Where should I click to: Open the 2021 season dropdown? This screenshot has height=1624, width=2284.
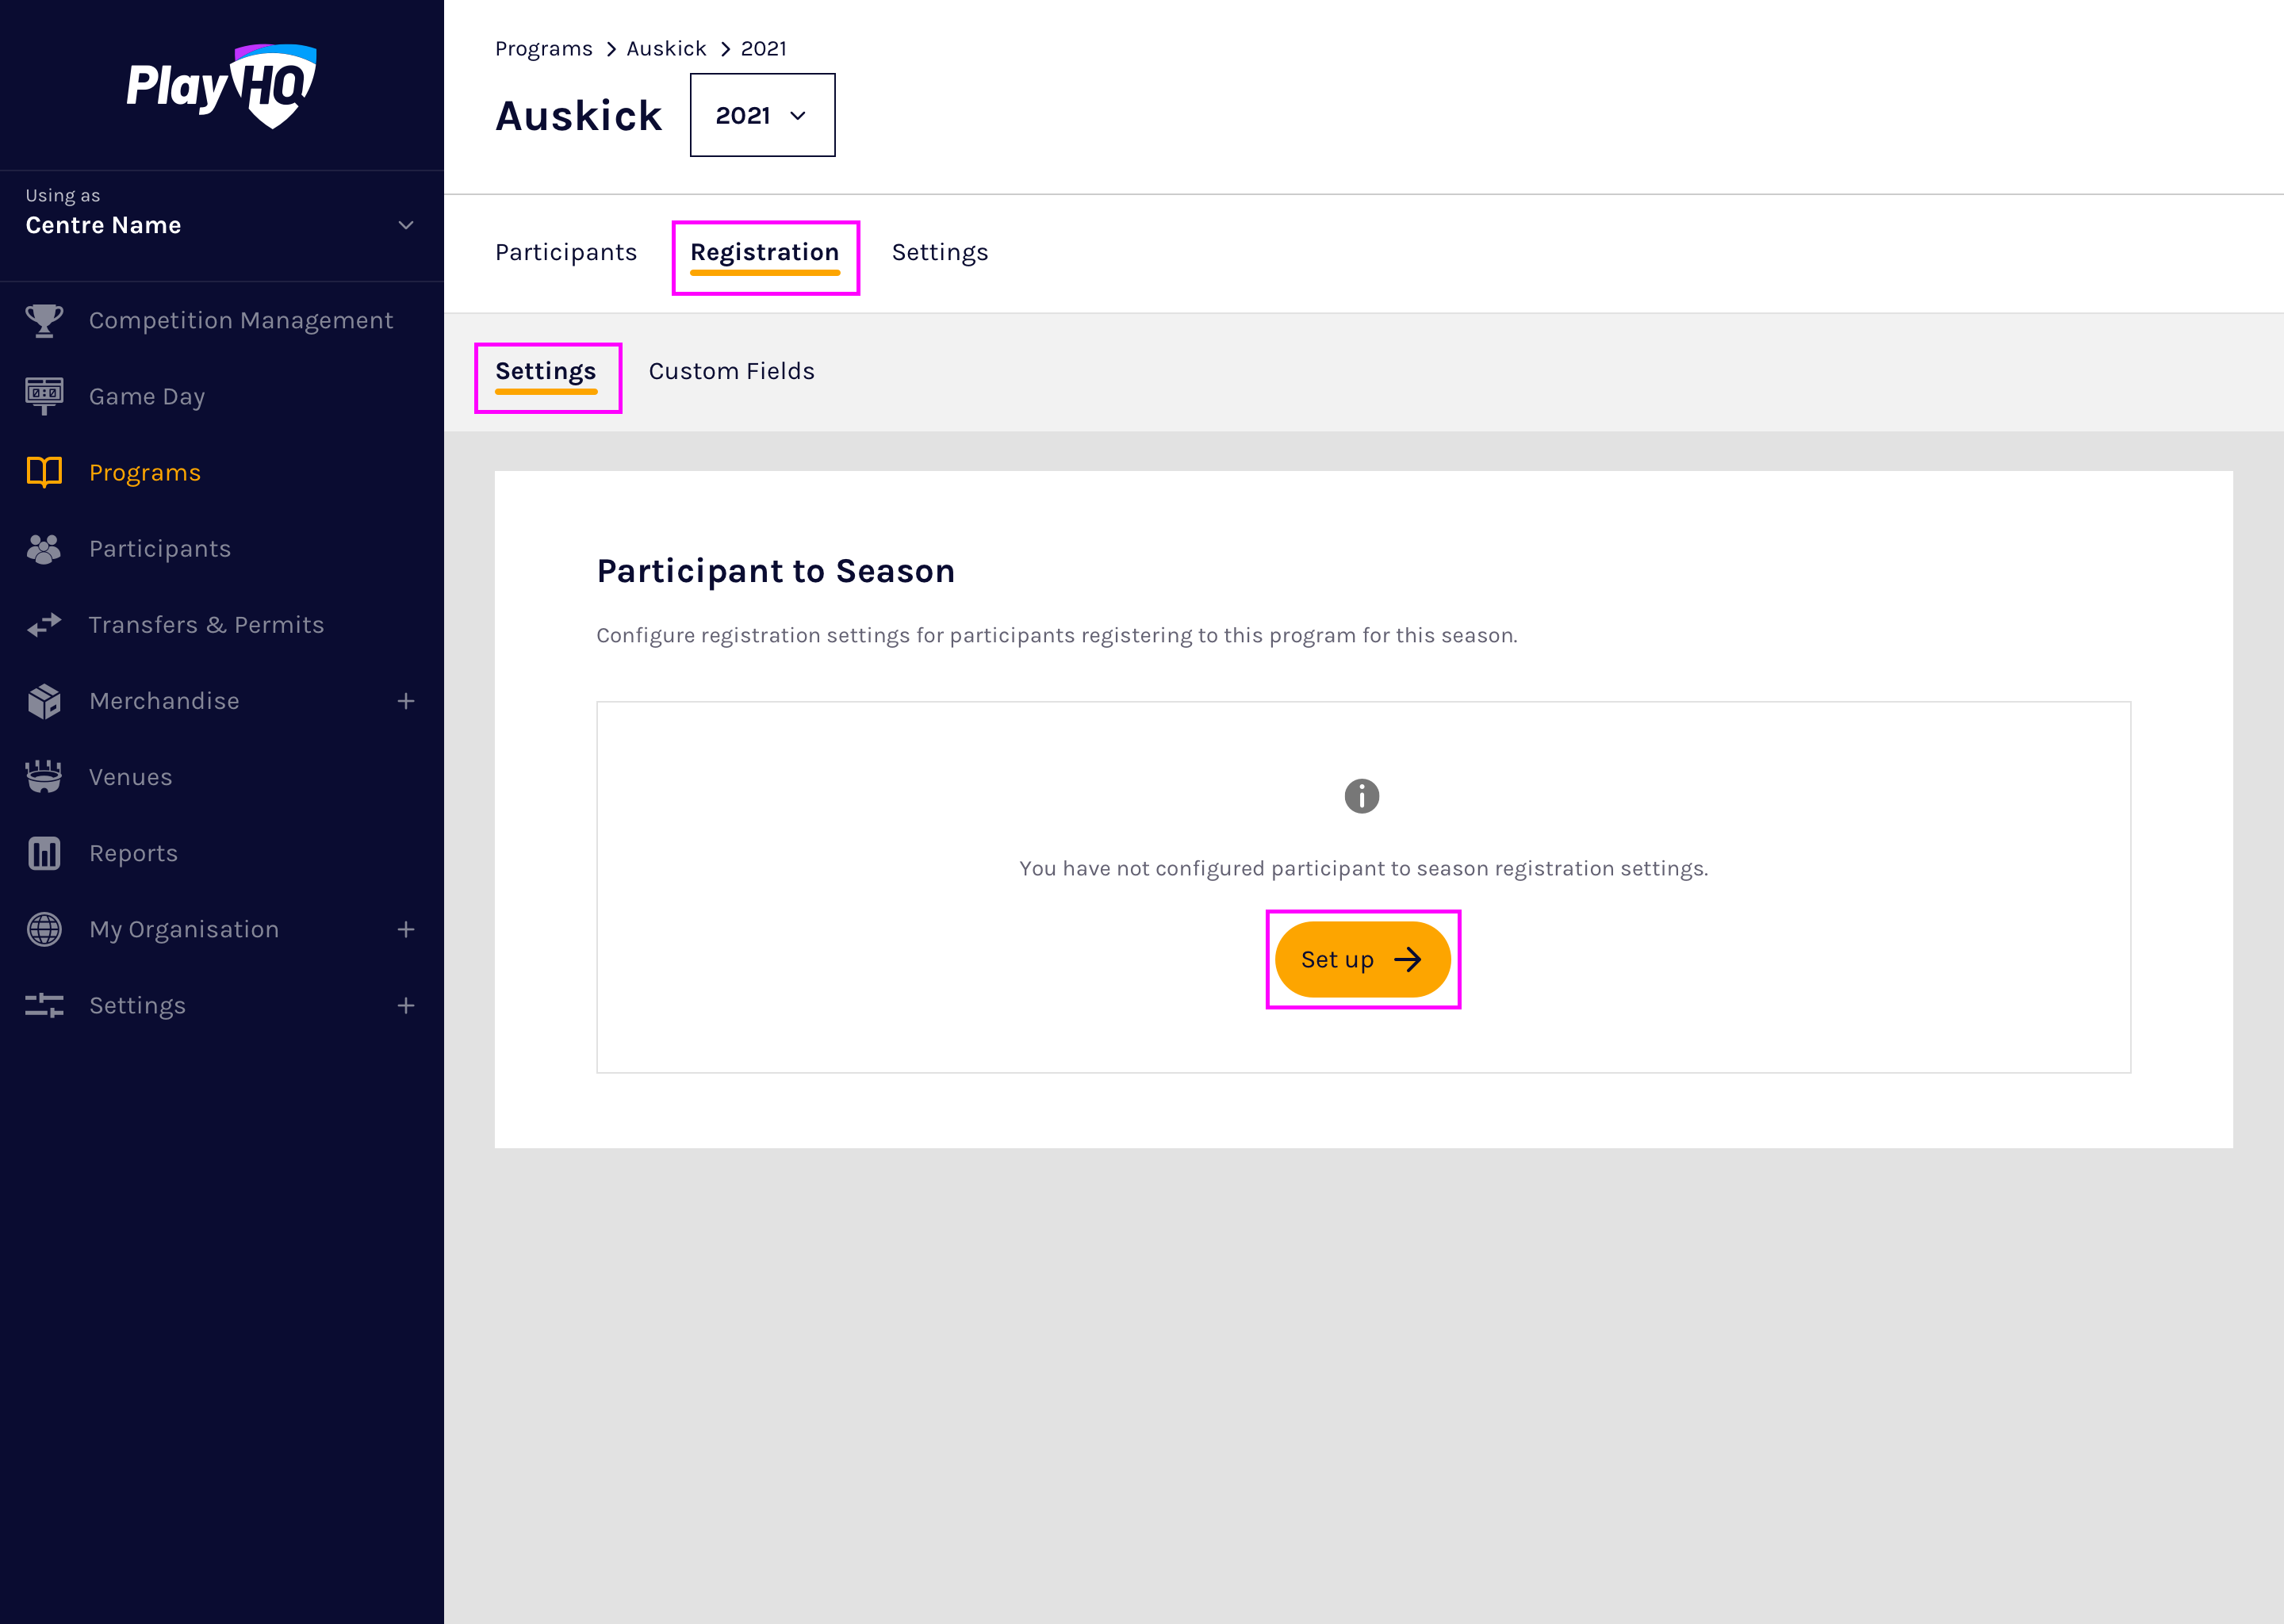pyautogui.click(x=762, y=115)
